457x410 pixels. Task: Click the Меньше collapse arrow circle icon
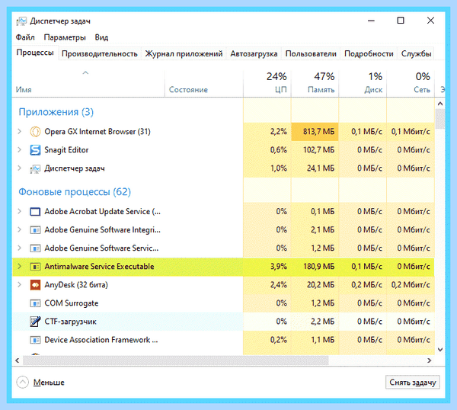coord(22,383)
